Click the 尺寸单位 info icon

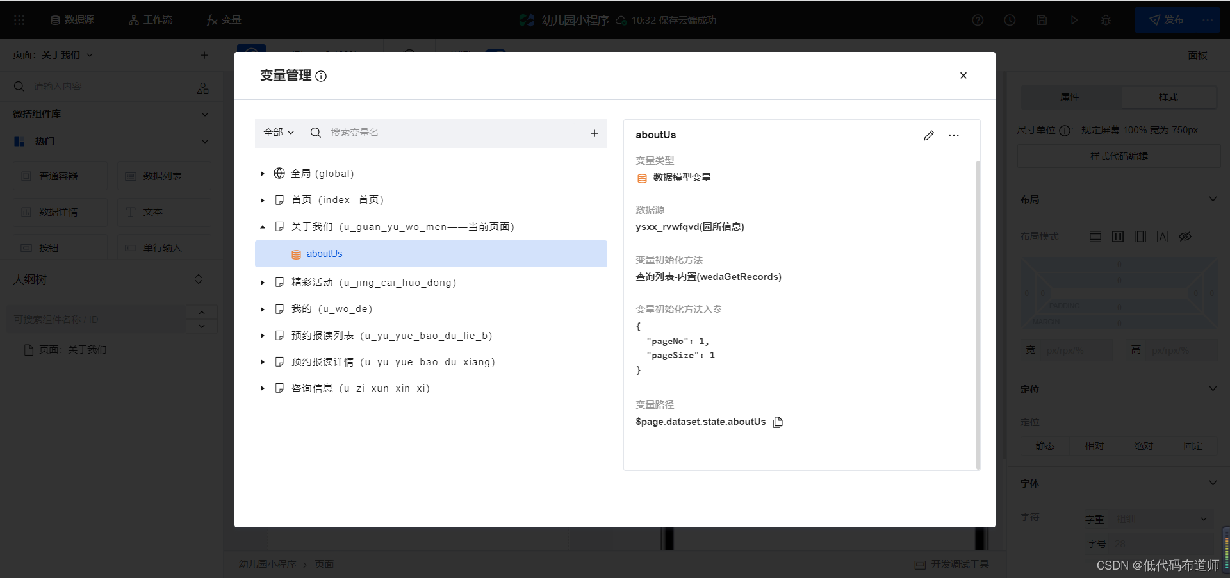click(x=1065, y=131)
